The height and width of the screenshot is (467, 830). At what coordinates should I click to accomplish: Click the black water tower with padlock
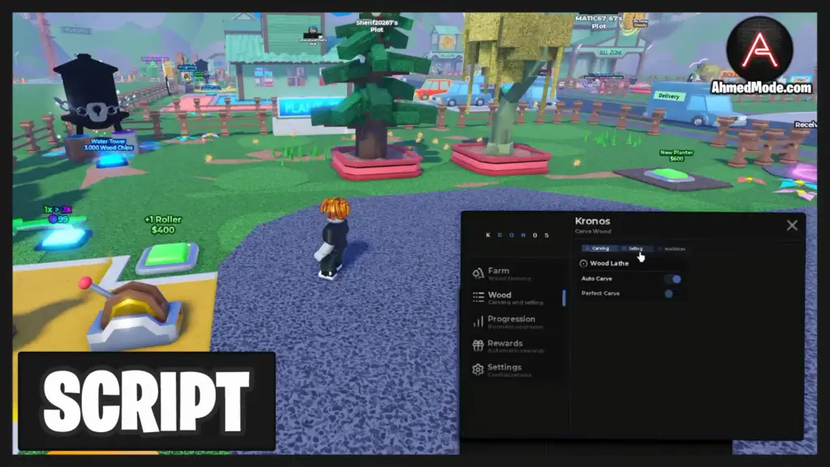click(x=91, y=94)
